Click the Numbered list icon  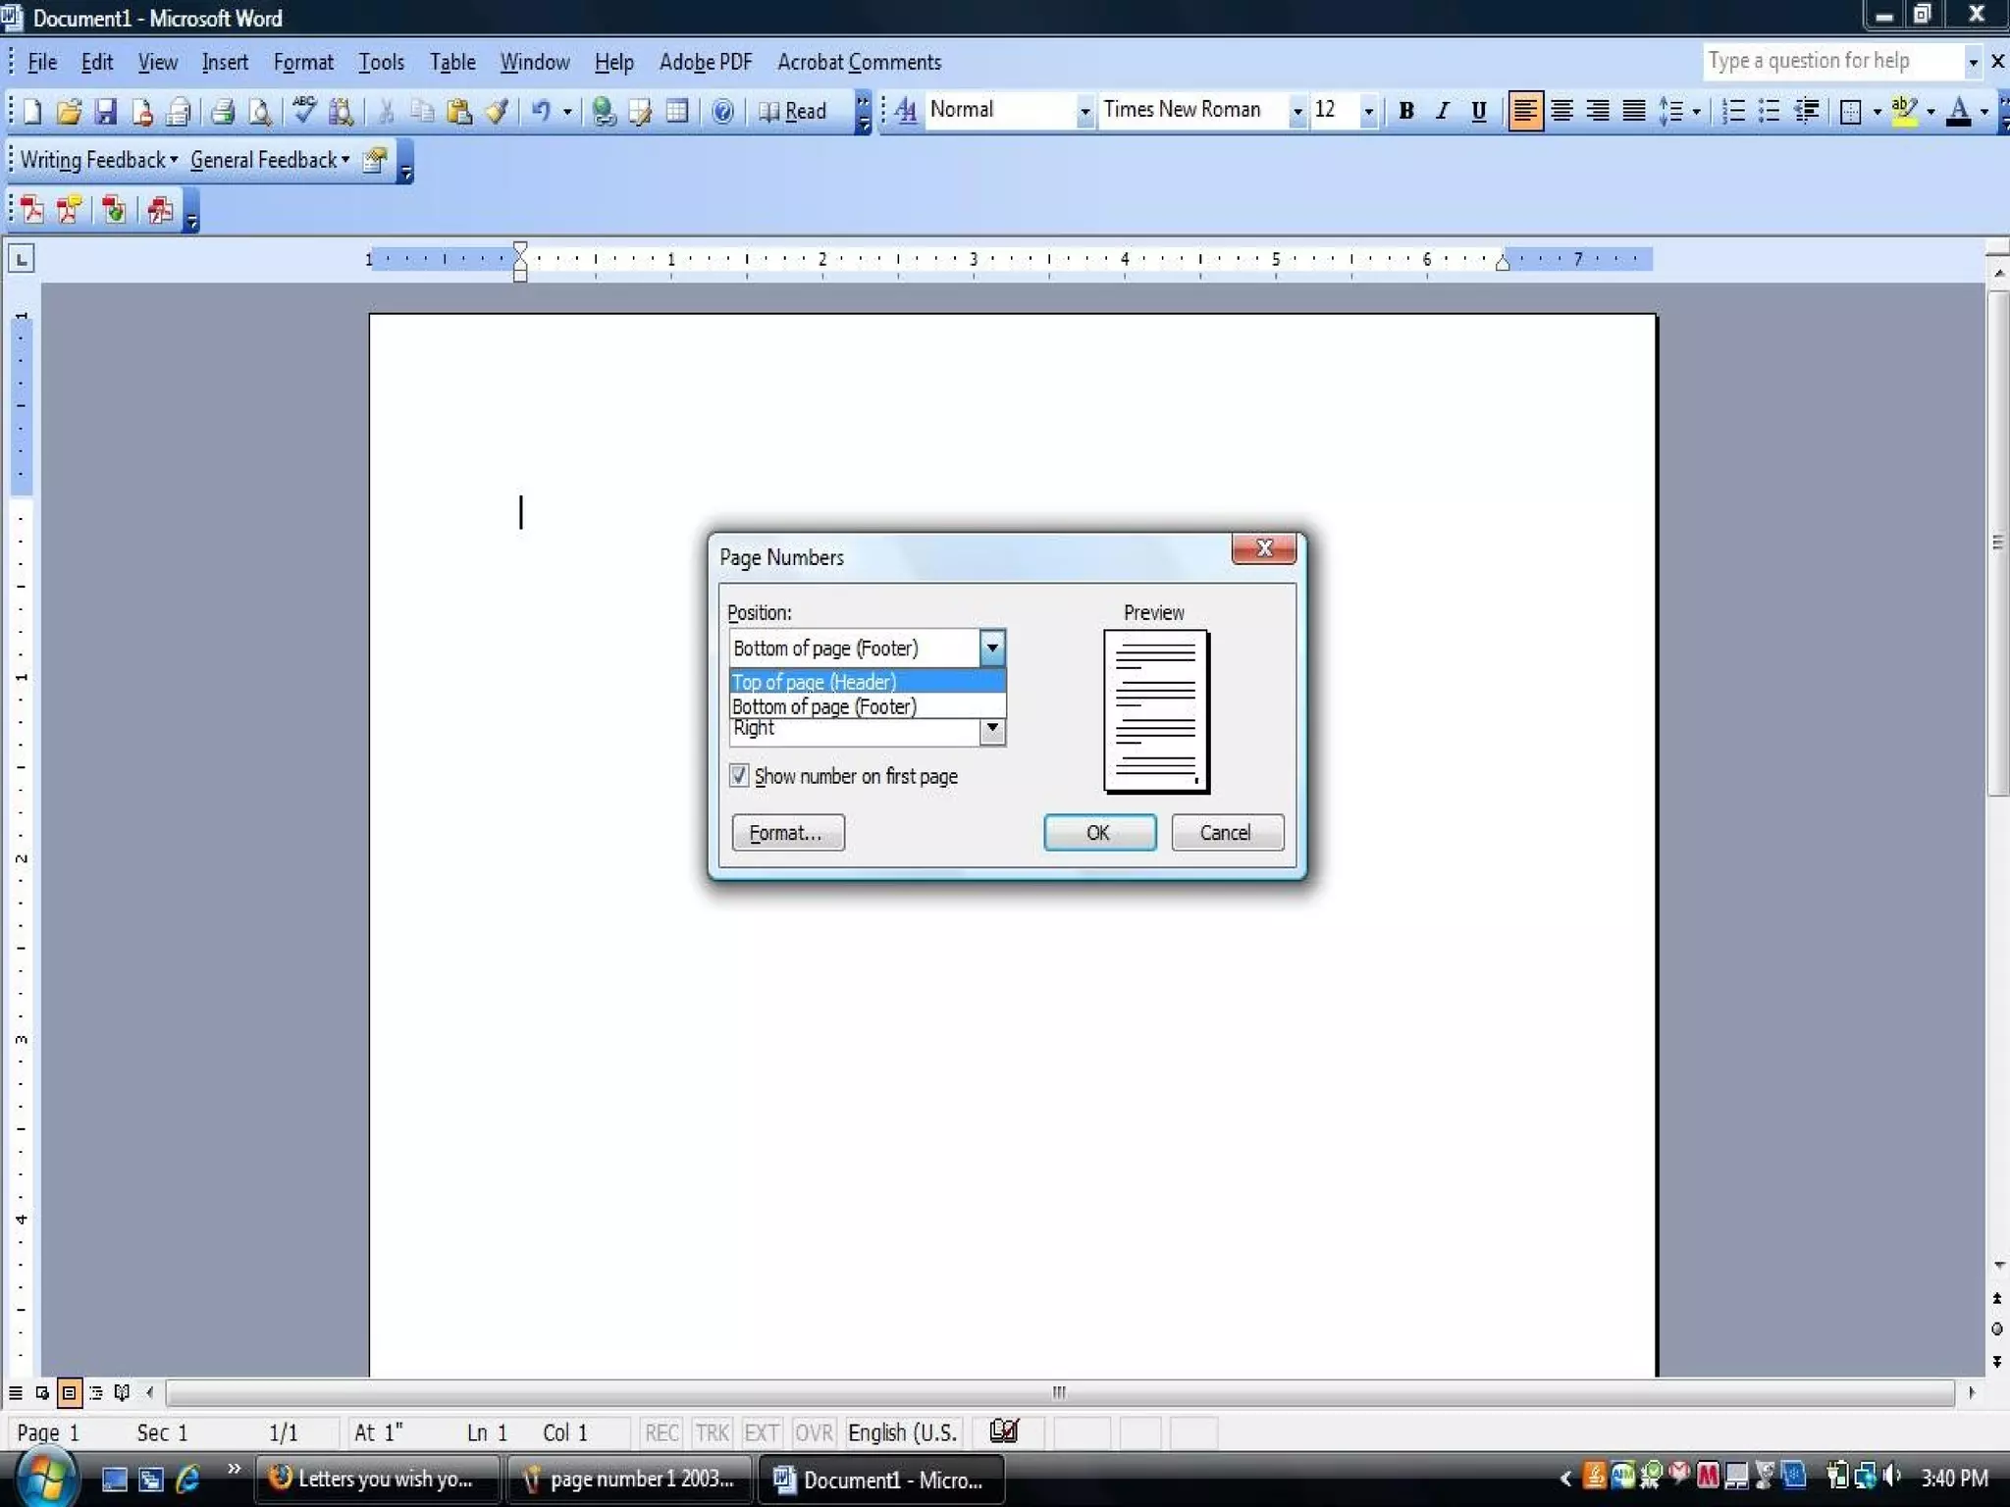(x=1733, y=111)
